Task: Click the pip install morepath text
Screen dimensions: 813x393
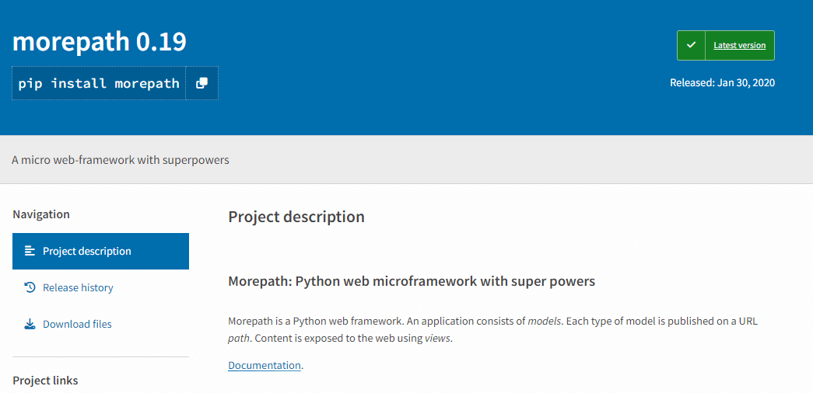Action: [99, 83]
